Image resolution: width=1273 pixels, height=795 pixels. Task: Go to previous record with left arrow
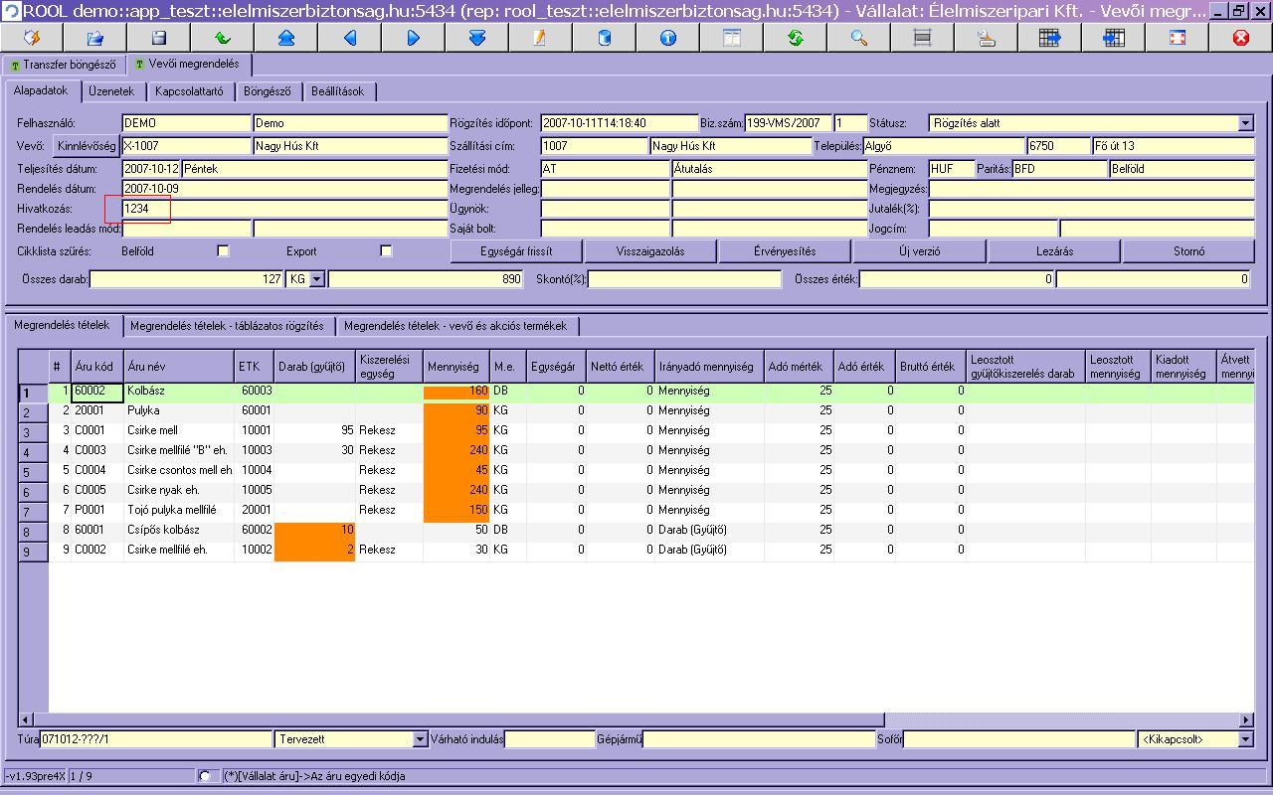350,38
